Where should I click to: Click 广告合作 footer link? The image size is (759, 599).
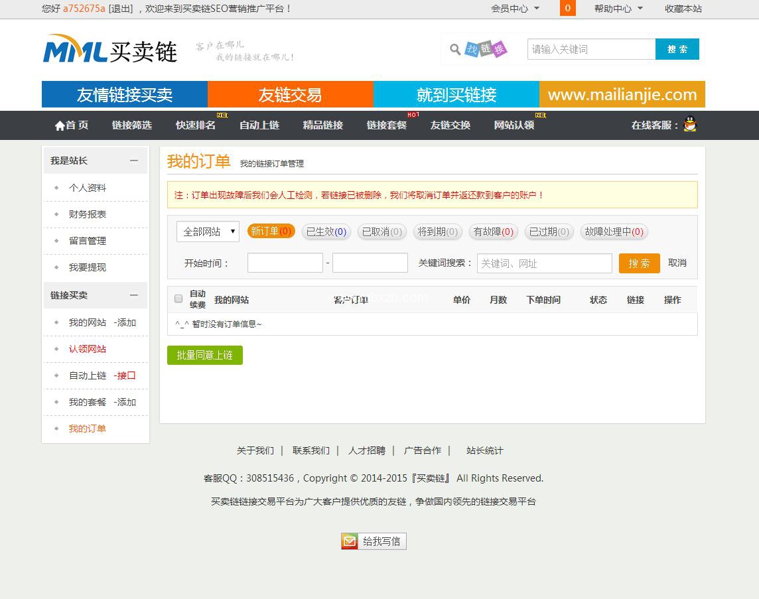[423, 450]
